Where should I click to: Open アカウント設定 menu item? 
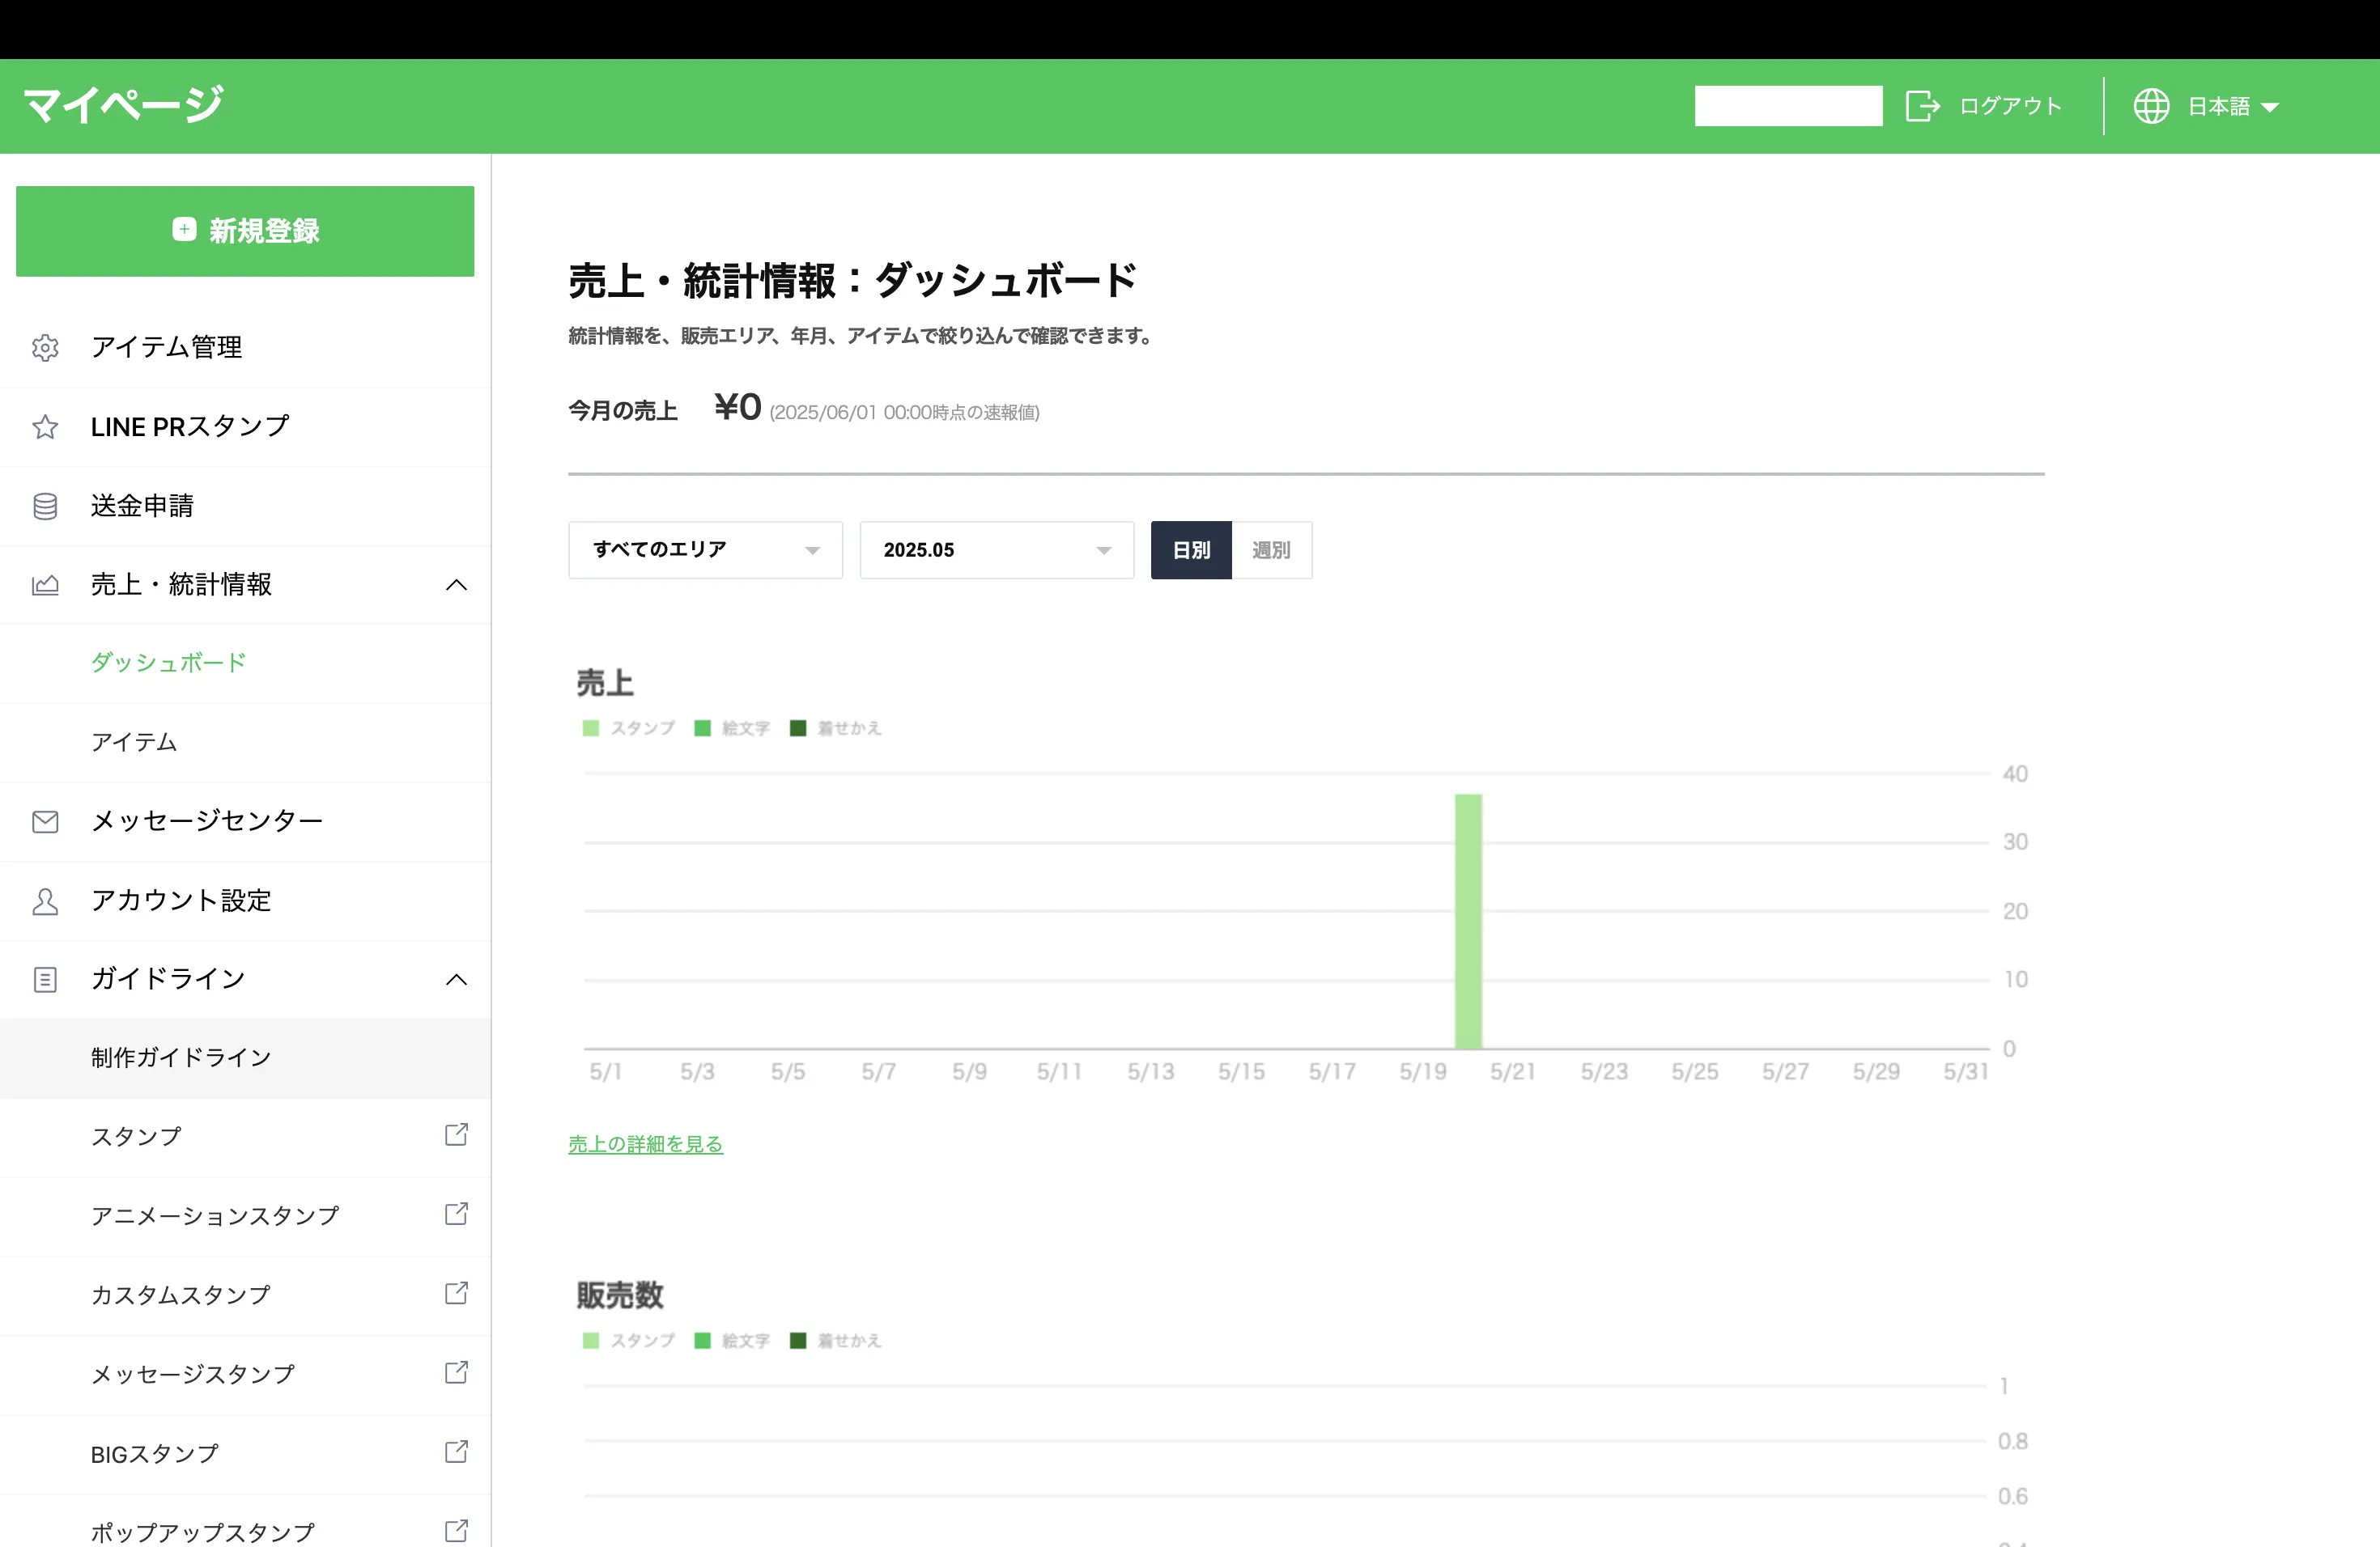click(x=245, y=901)
